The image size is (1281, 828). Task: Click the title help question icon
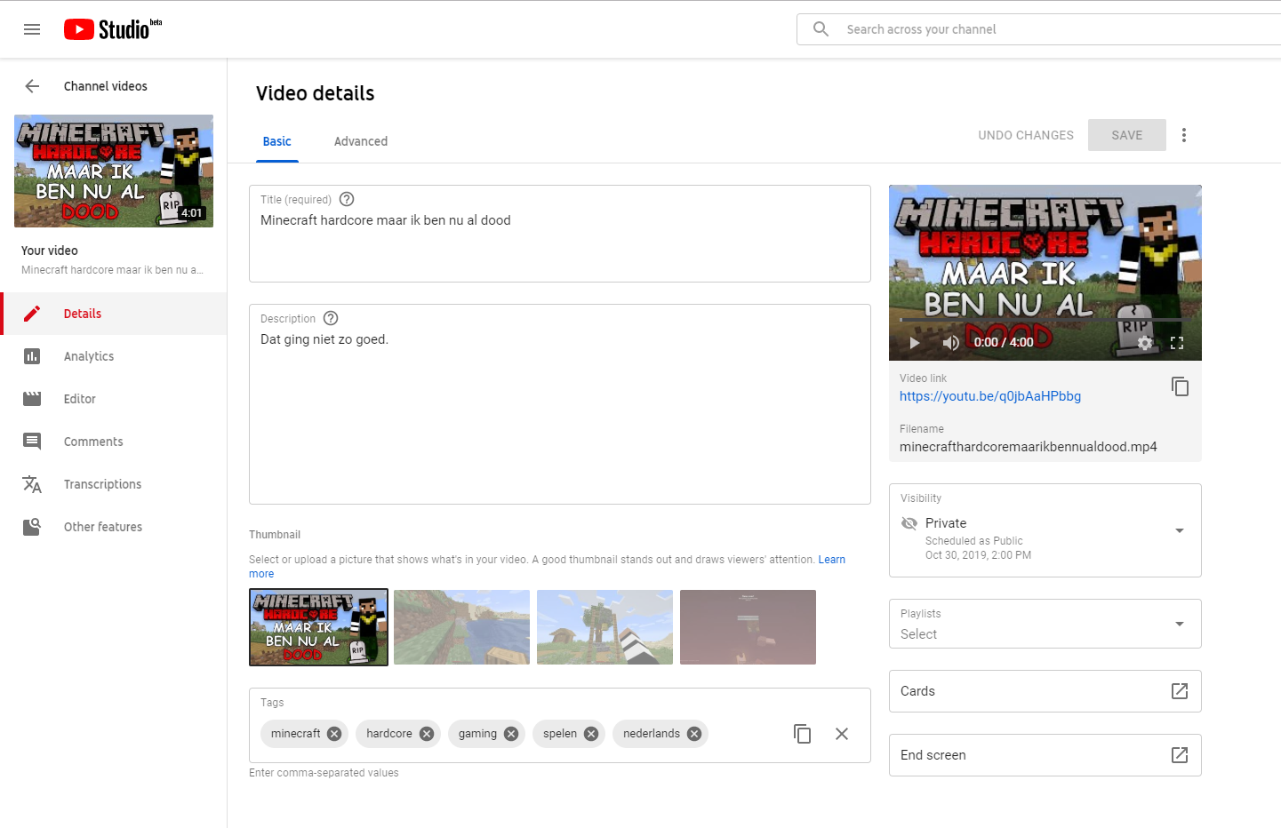point(347,200)
